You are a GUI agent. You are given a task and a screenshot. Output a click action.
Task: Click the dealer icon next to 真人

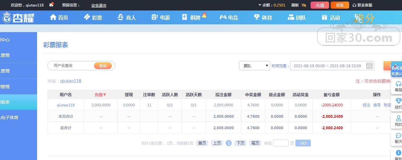(121, 17)
